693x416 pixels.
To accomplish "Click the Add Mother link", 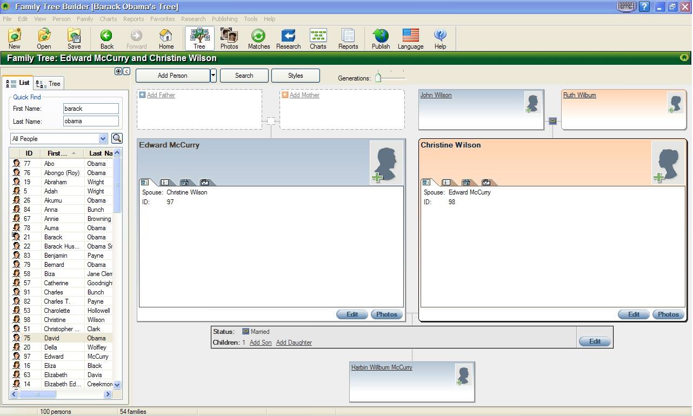I will click(304, 95).
